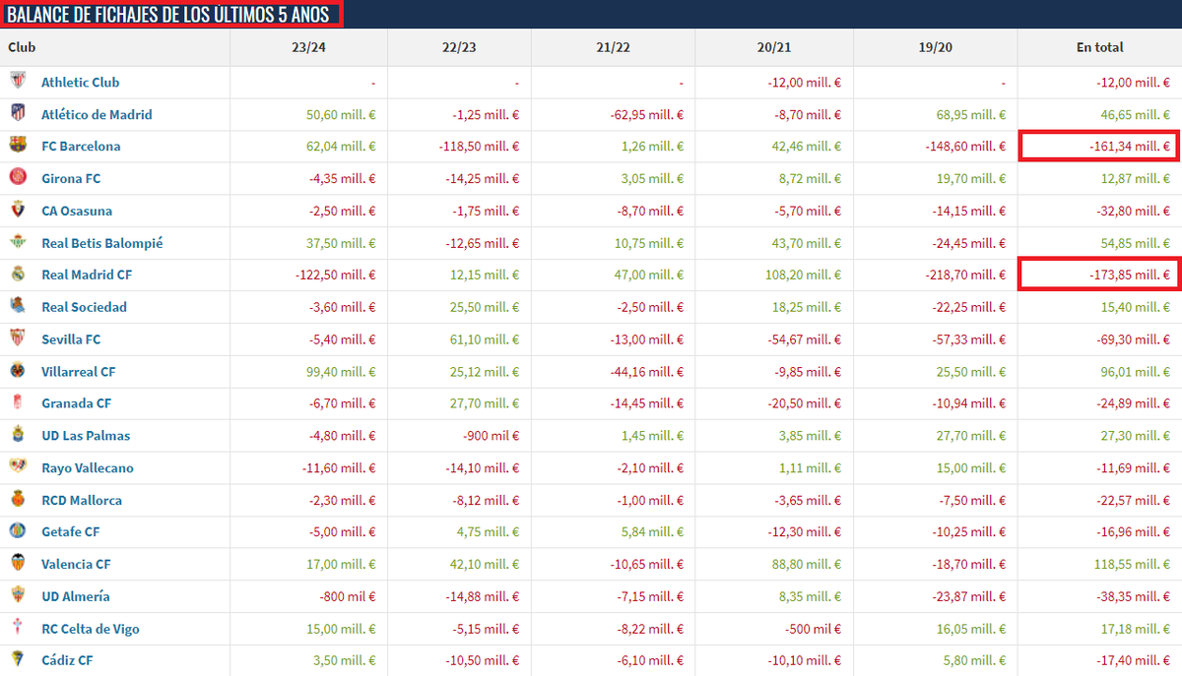Select Real Madrid total -173,85 mill. €

[x=1129, y=276]
